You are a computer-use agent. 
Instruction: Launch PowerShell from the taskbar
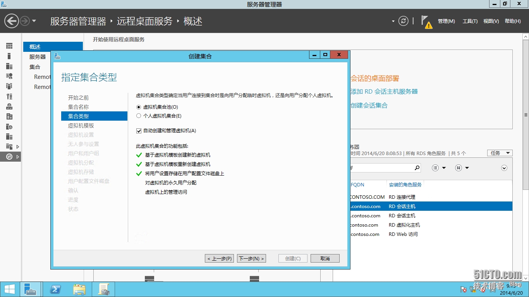[x=55, y=289]
